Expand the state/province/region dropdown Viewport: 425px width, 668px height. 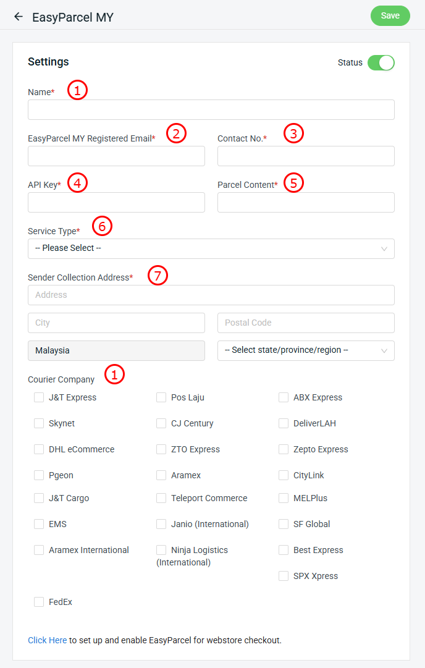pyautogui.click(x=306, y=350)
